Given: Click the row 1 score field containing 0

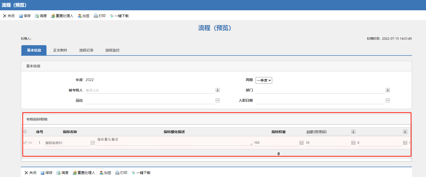Looking at the screenshot, I should coord(380,143).
